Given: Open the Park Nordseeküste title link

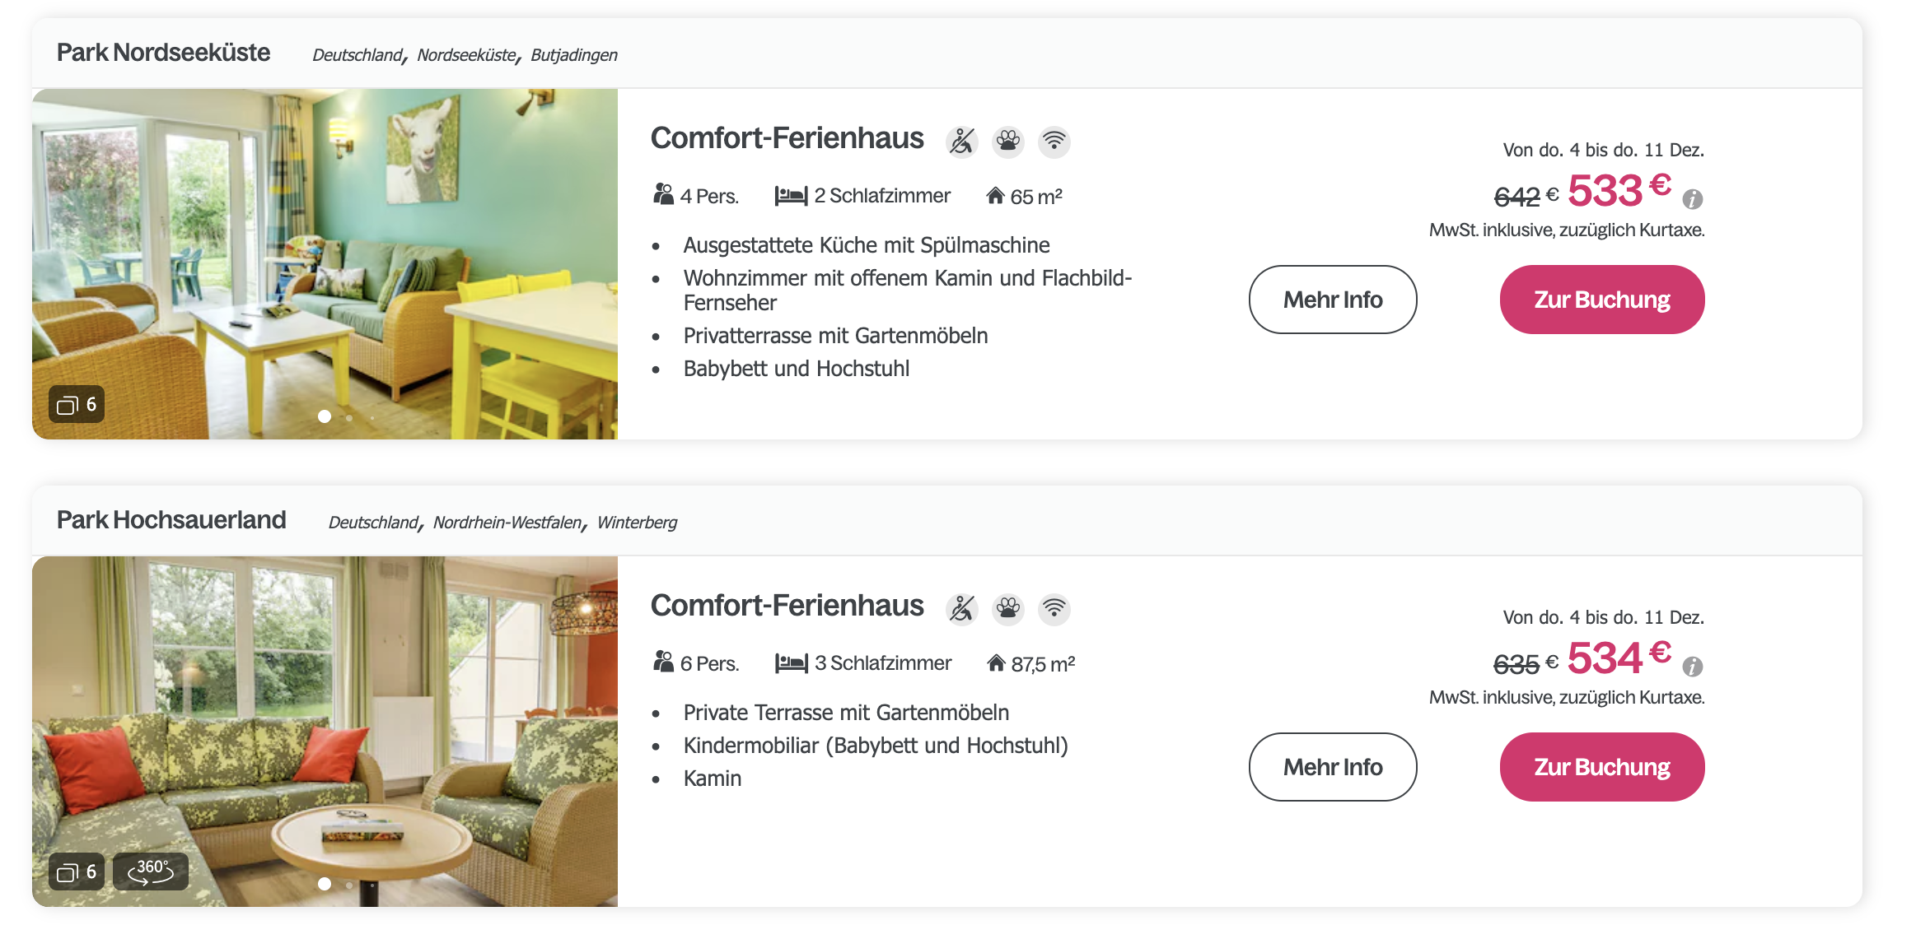Looking at the screenshot, I should (163, 53).
